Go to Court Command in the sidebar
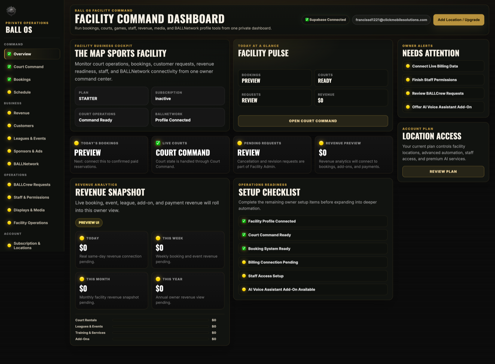The height and width of the screenshot is (364, 495). [x=32, y=67]
